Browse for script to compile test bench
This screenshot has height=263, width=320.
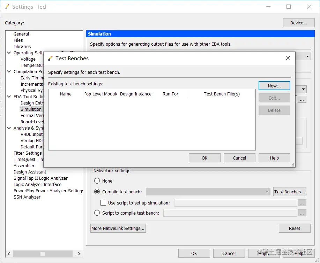[302, 213]
